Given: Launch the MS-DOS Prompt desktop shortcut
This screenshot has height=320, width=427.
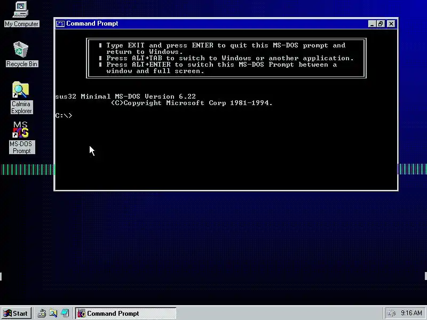Looking at the screenshot, I should 21,138.
